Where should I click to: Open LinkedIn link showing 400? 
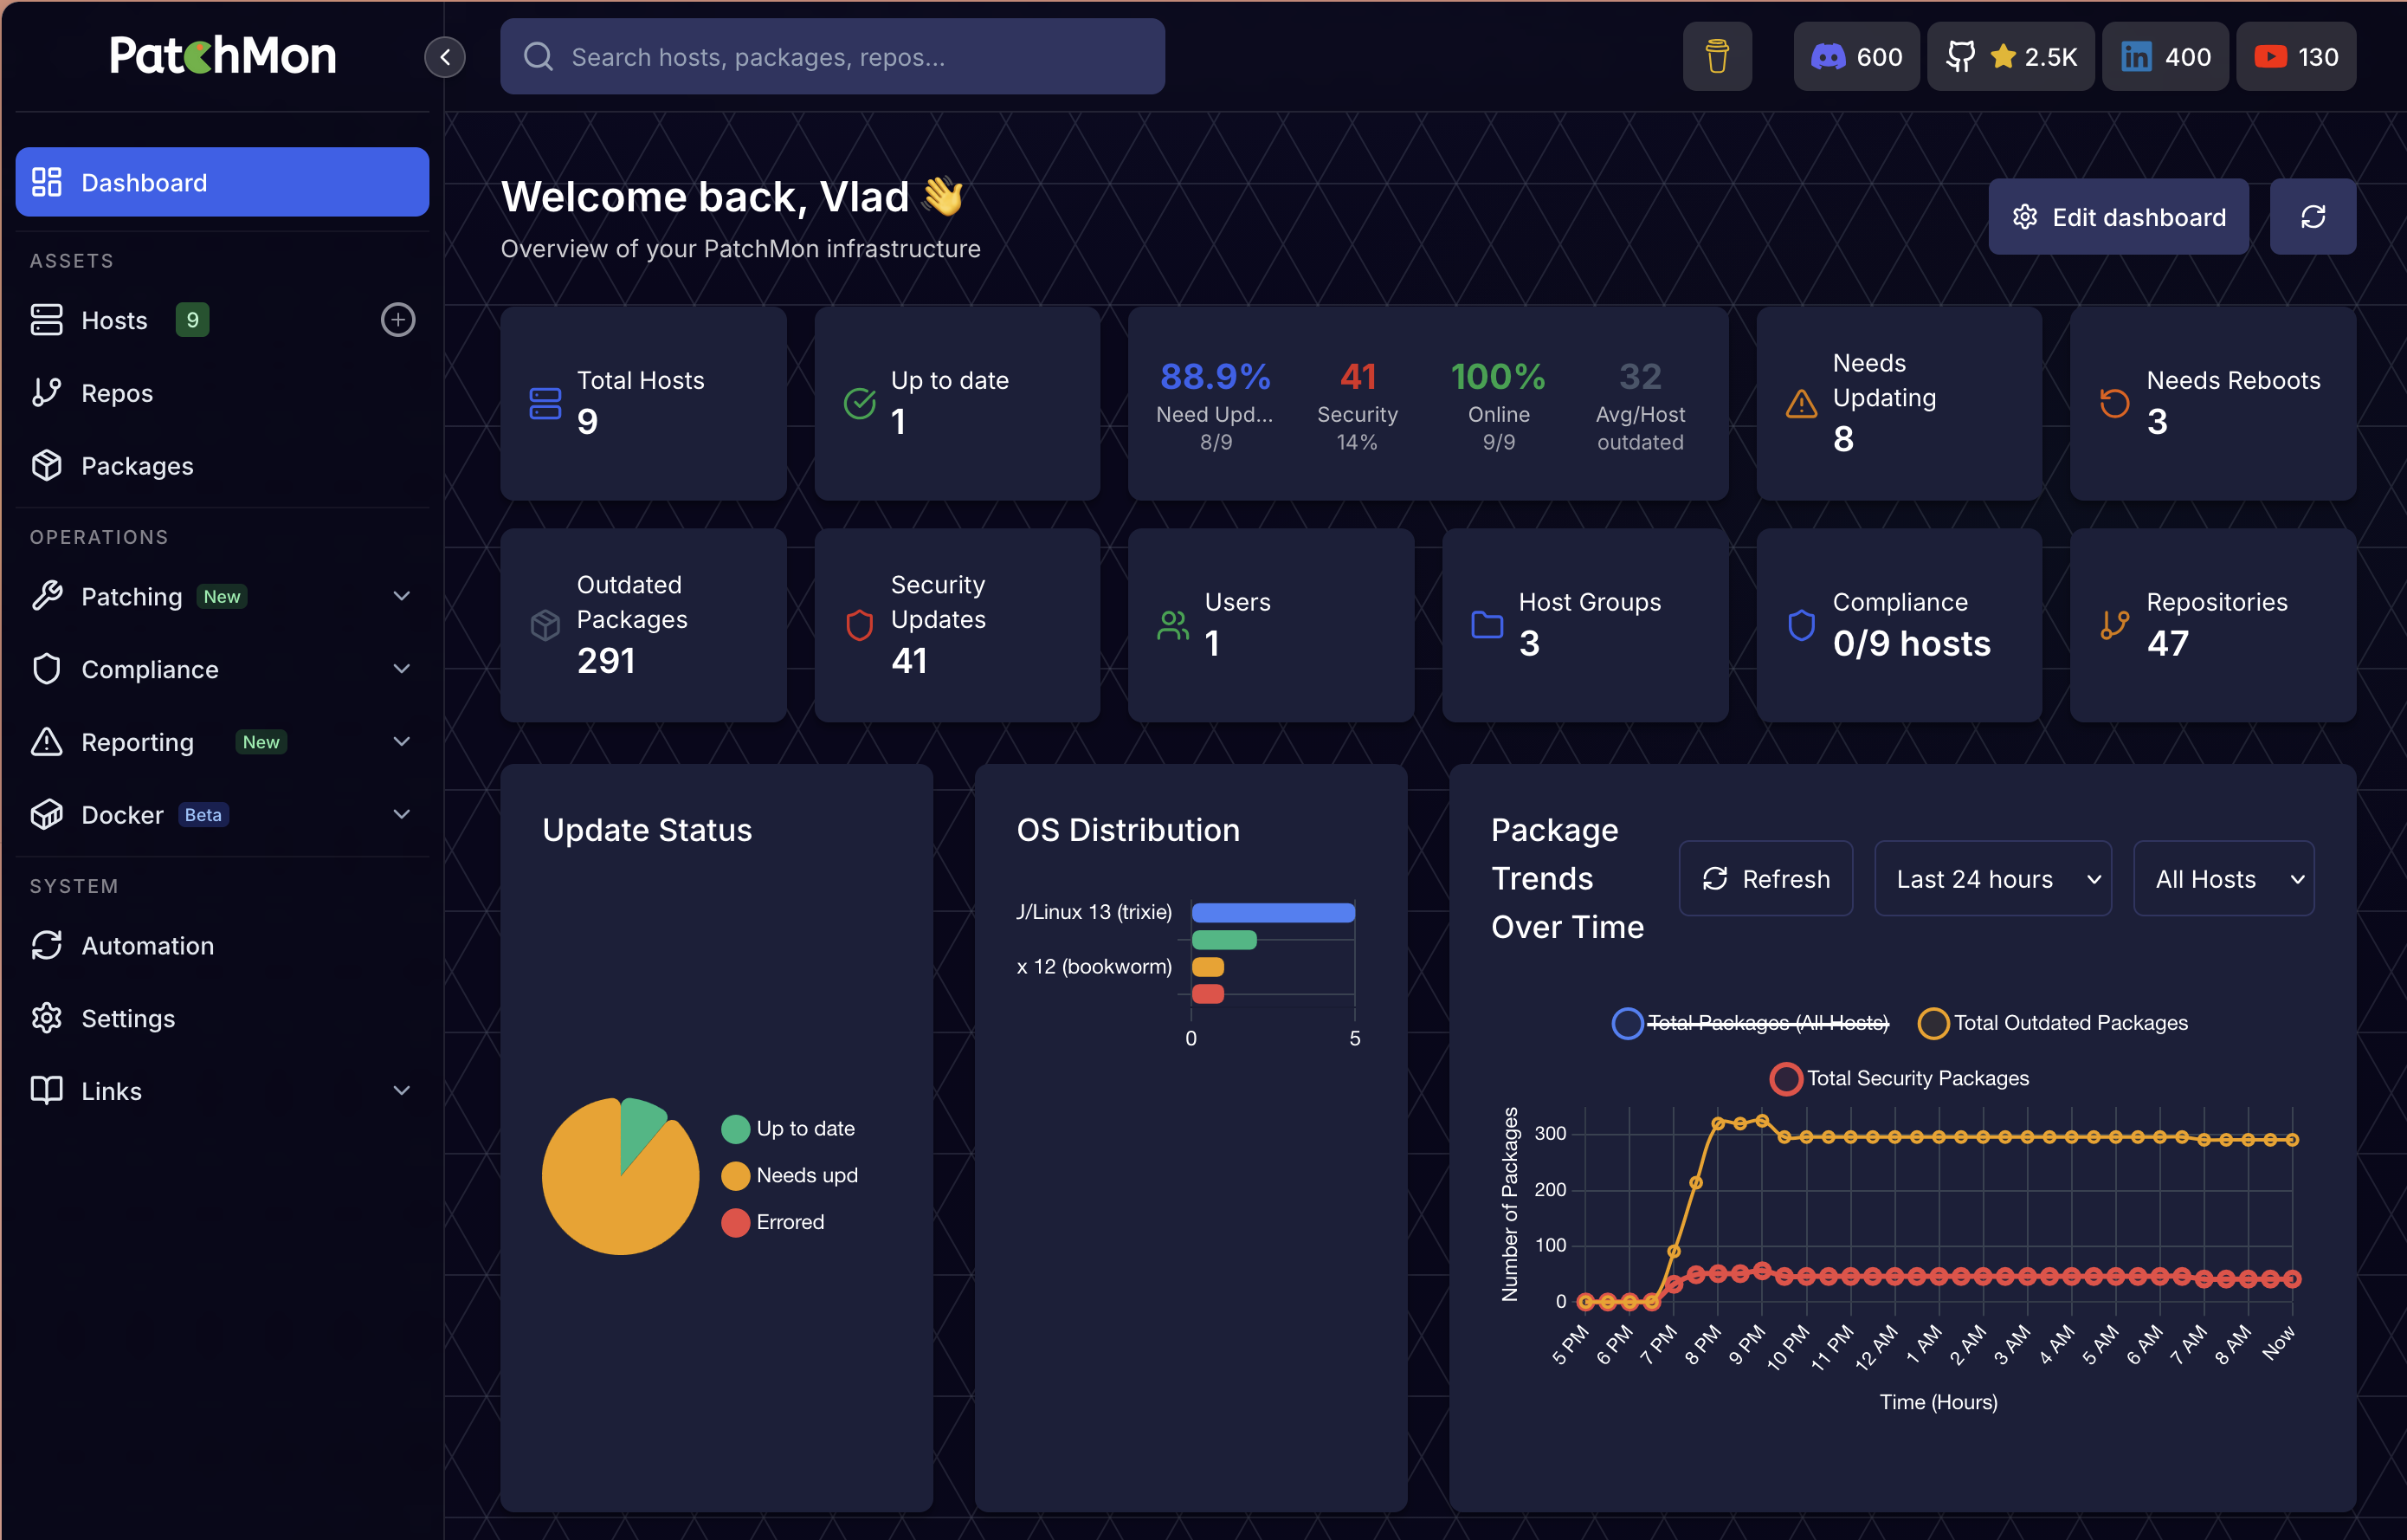[x=2165, y=56]
